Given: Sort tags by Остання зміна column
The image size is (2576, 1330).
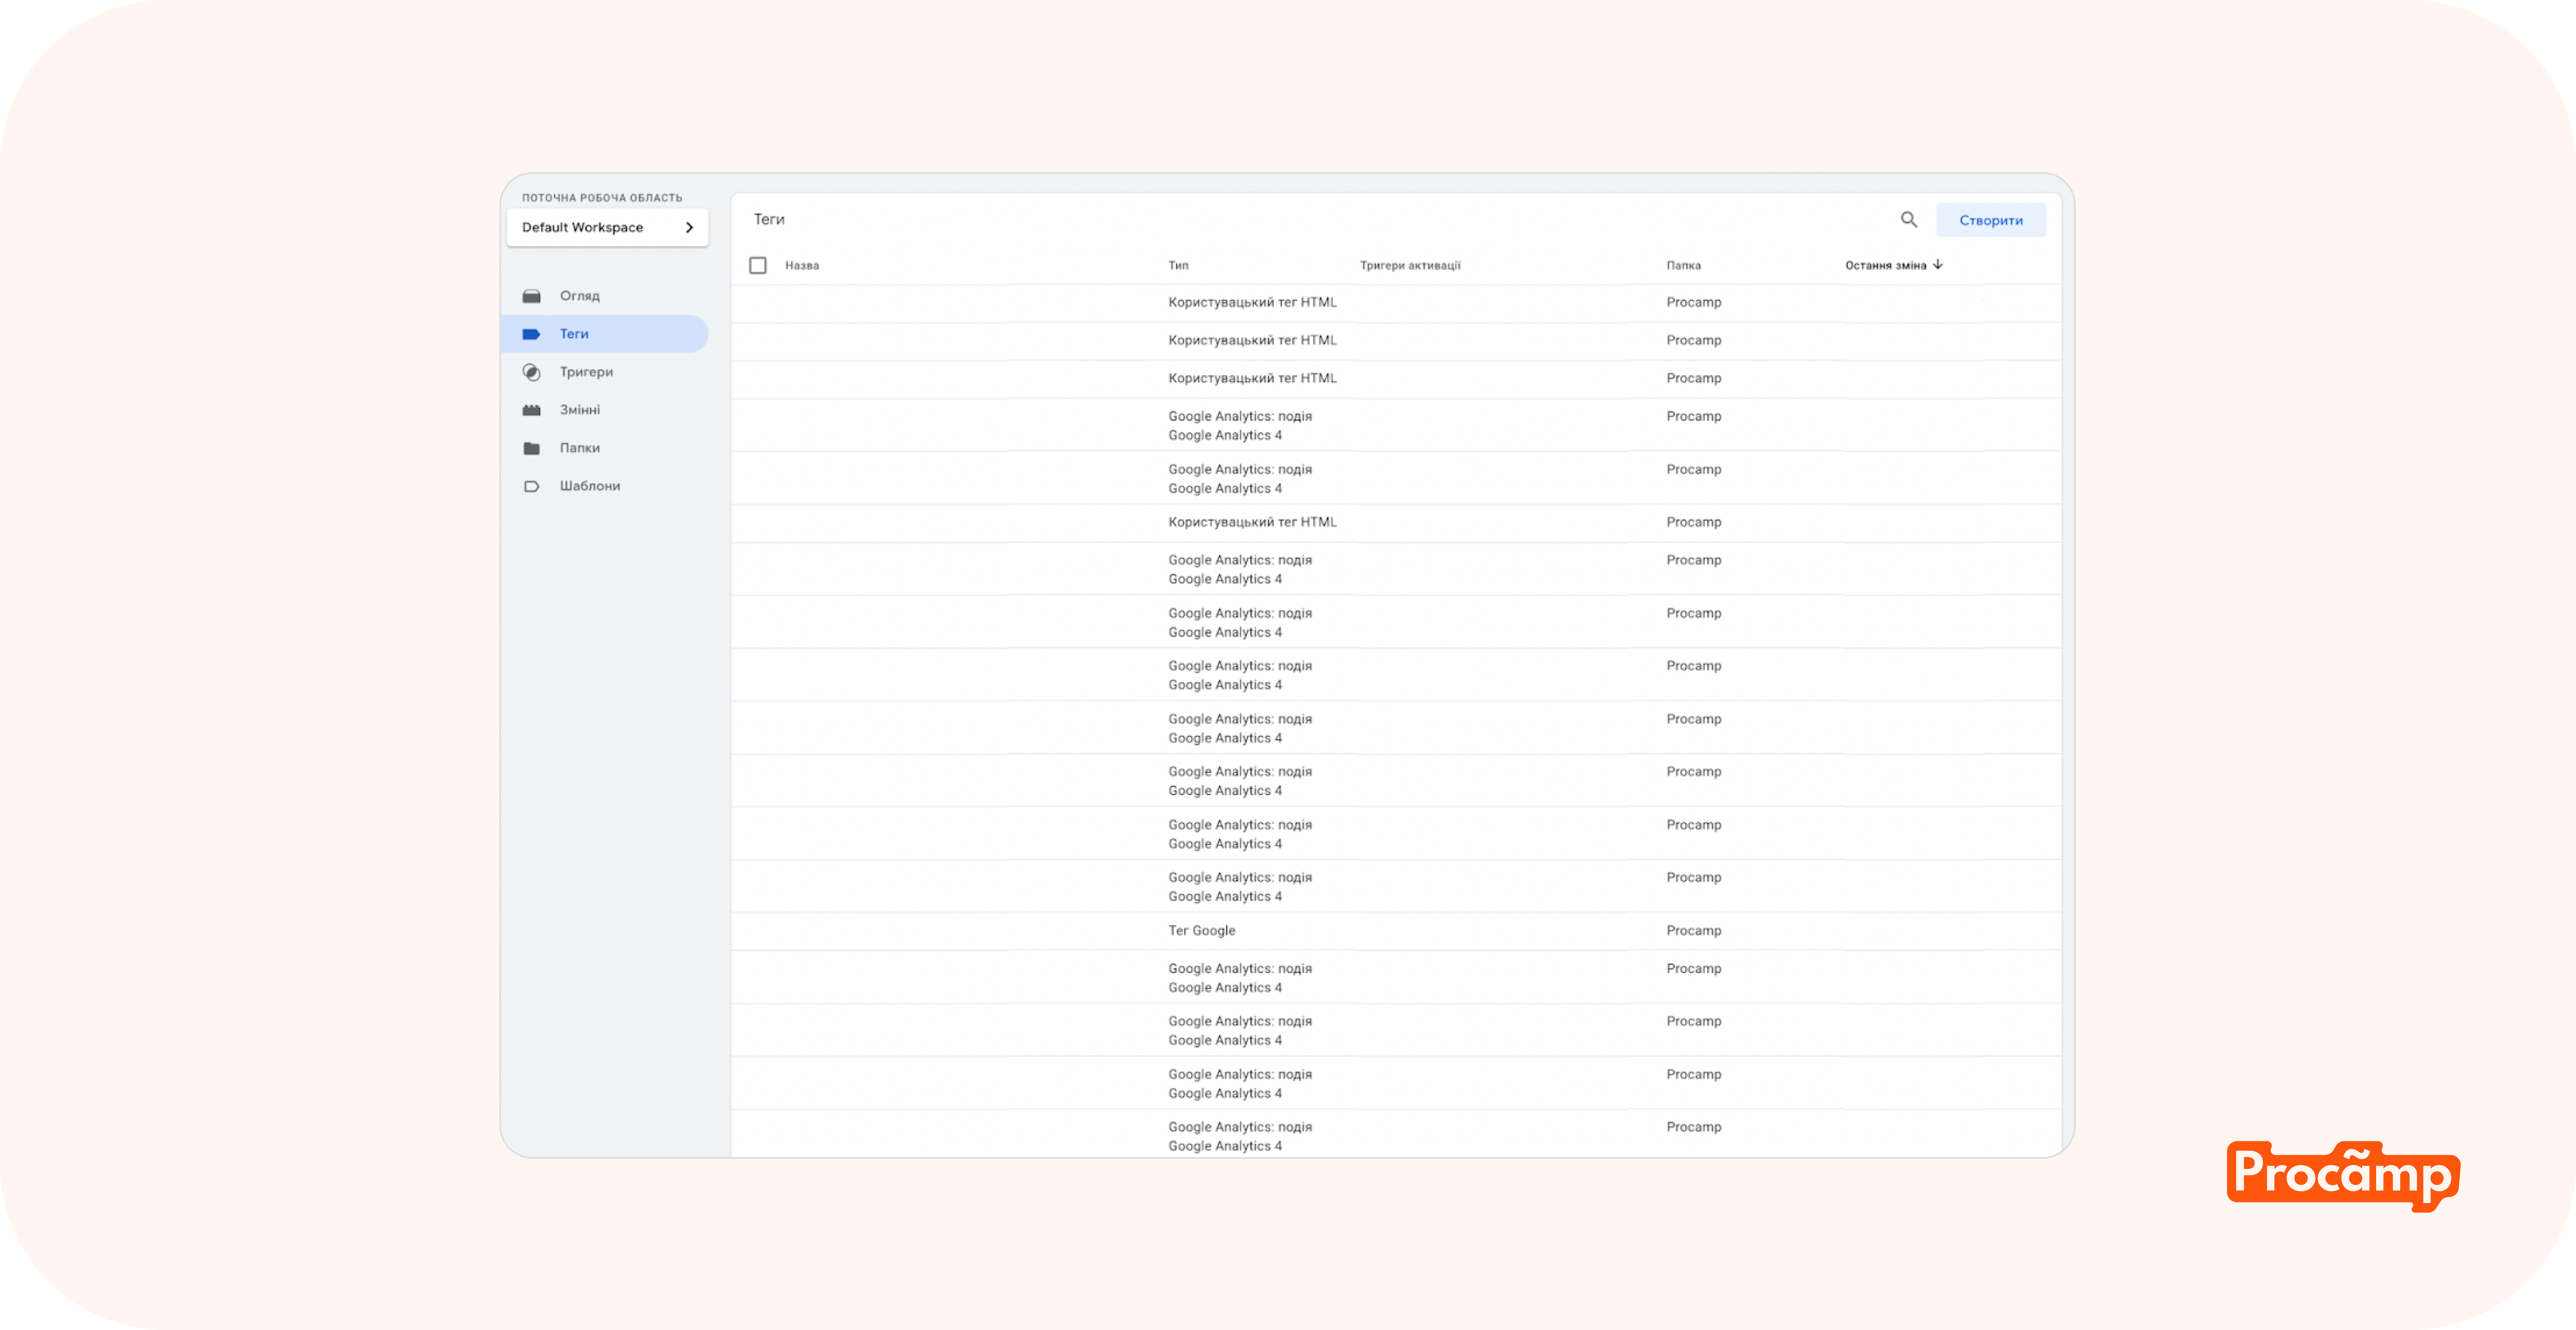Looking at the screenshot, I should (x=1885, y=265).
